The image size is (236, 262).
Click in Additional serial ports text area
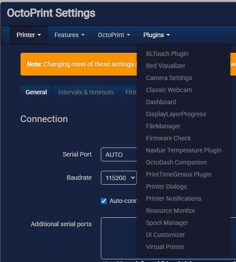(x=119, y=238)
